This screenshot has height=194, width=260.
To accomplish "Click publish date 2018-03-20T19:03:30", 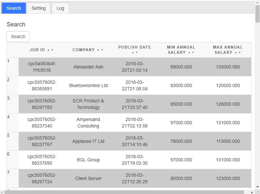I will click(135, 160).
